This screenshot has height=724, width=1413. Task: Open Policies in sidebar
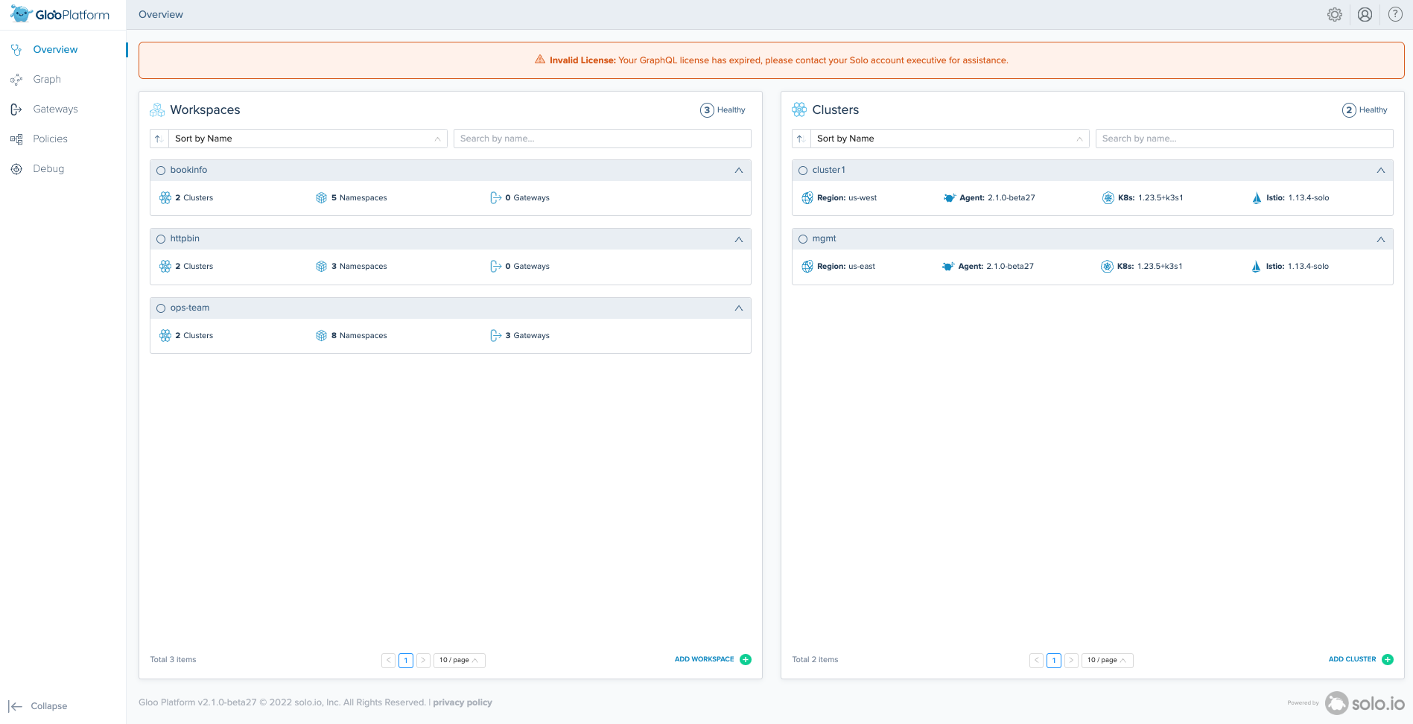50,139
